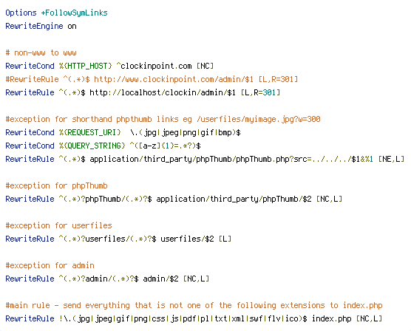Click the '#exception for admin' comment
This screenshot has width=411, height=331.
[50, 265]
